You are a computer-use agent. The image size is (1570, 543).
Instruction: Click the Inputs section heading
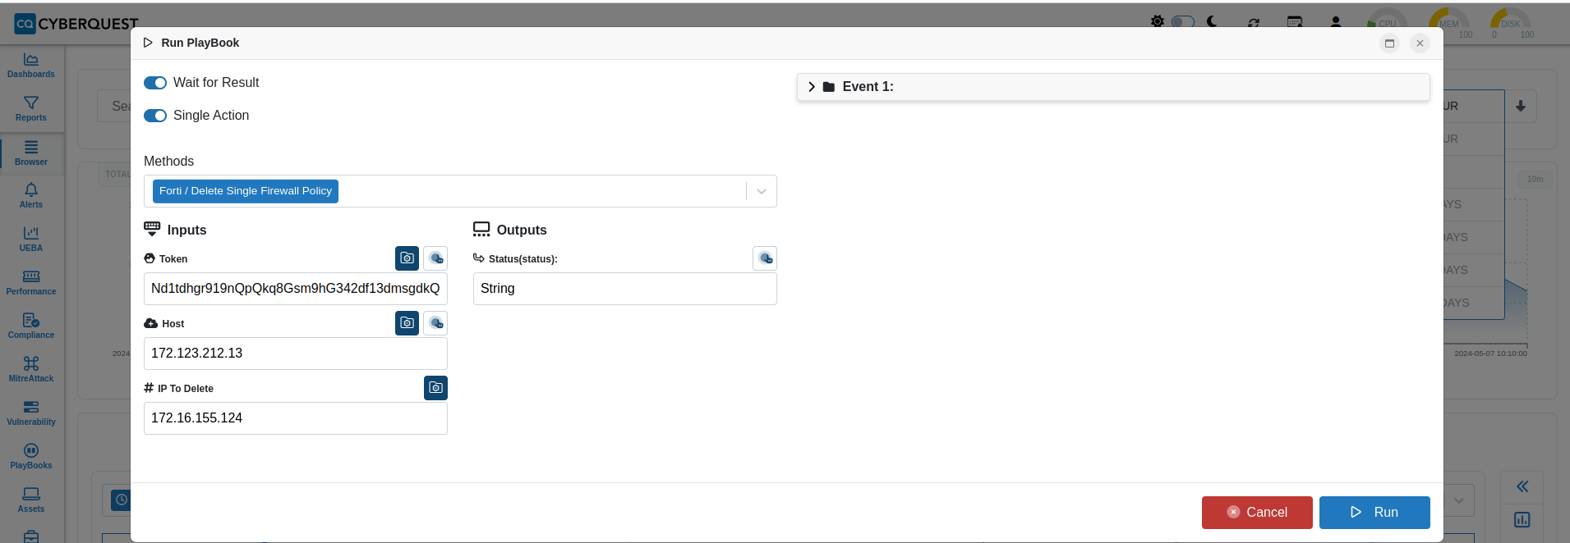186,230
